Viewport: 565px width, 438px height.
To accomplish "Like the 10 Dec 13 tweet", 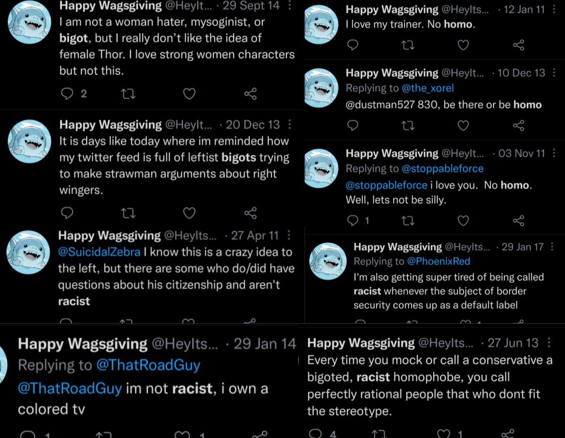I will coord(463,125).
